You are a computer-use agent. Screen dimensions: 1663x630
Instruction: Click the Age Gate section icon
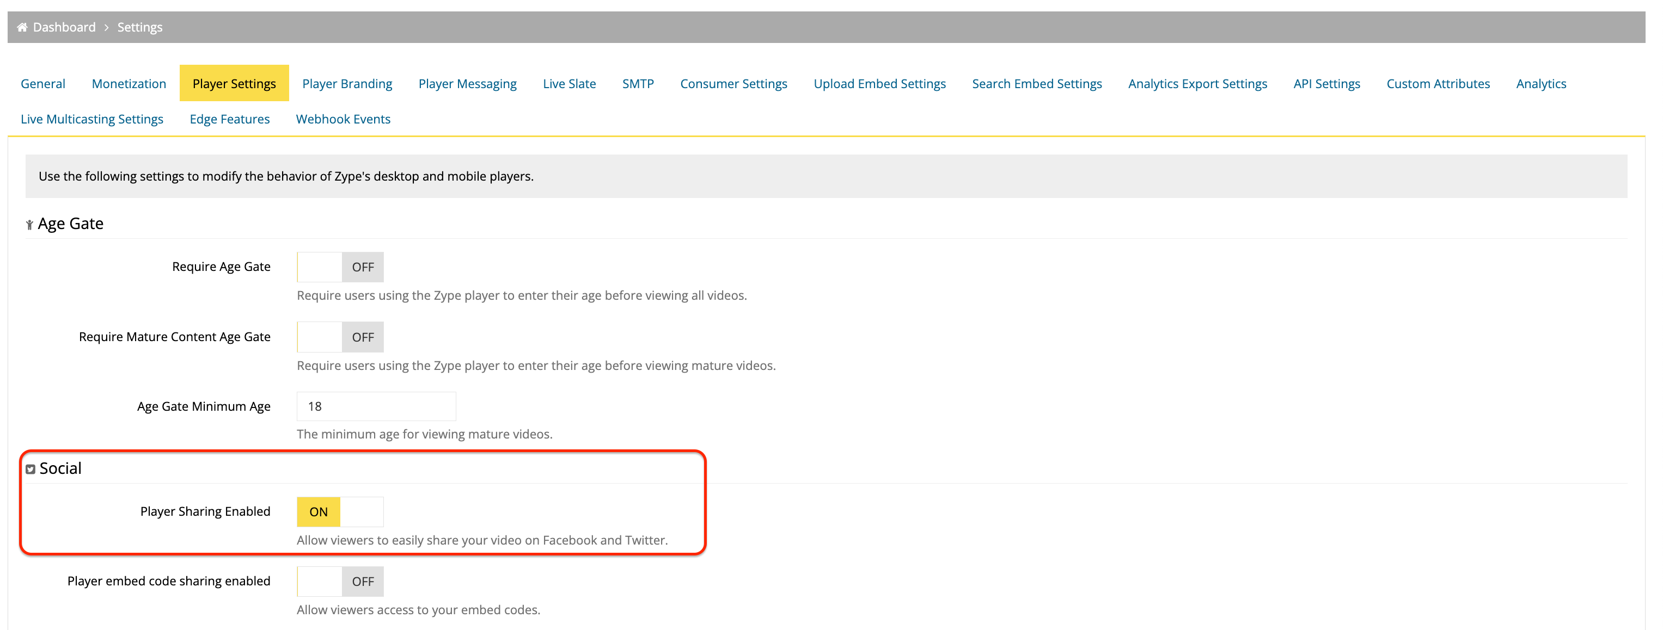pos(29,224)
